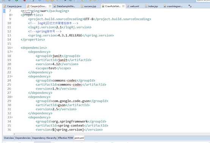Click the commons-codec groupId on line 24
Viewport: 210px width, 143px height.
(x=64, y=80)
